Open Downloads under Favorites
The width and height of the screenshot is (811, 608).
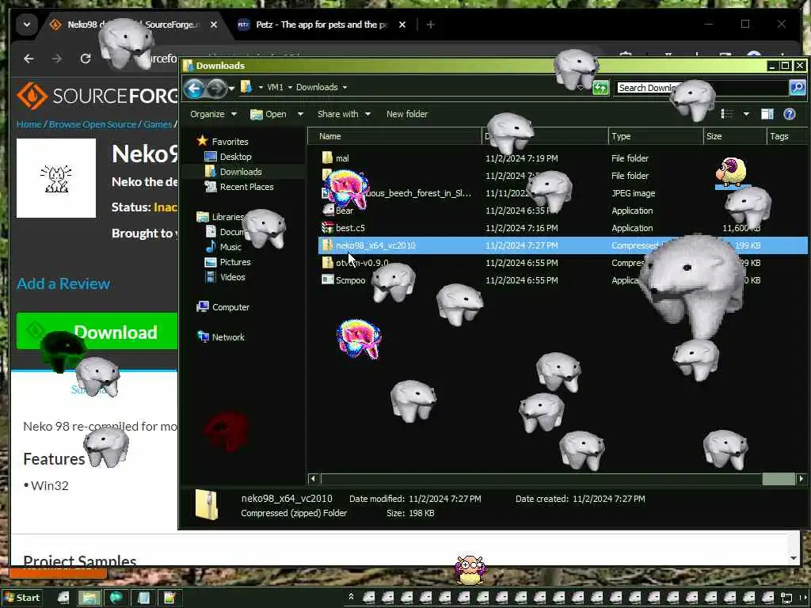pos(234,172)
